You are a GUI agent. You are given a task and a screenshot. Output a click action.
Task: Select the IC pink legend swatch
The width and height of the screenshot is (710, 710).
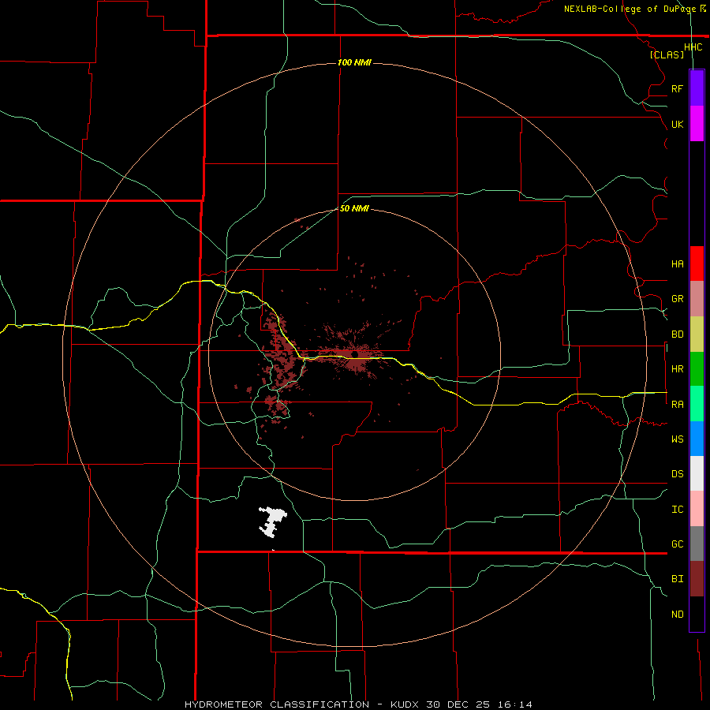697,509
